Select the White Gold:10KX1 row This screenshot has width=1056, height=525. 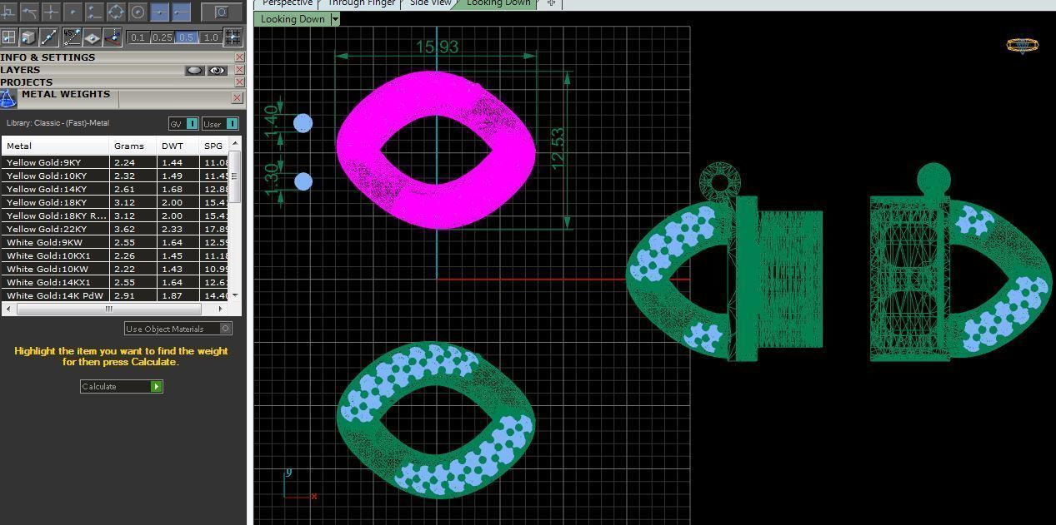click(115, 255)
